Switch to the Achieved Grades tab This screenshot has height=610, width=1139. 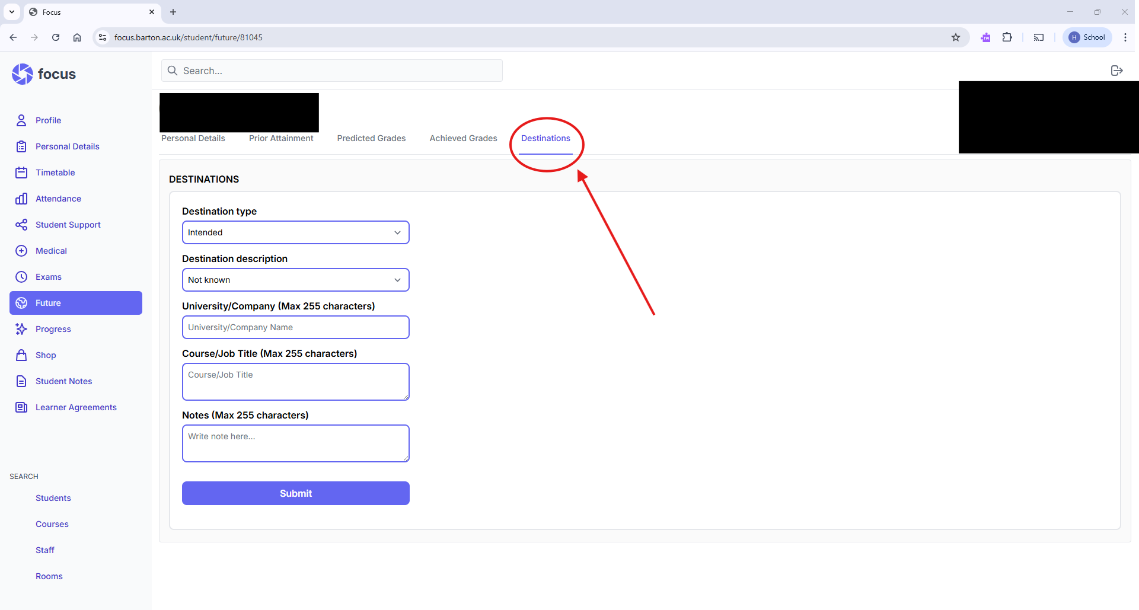click(463, 138)
